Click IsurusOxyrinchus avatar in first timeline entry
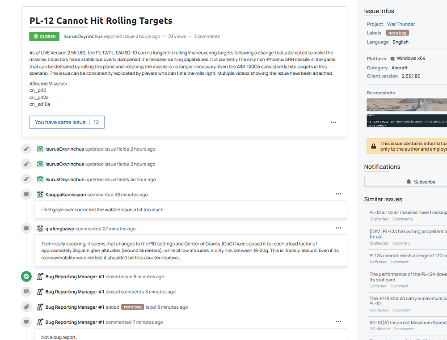447x340 pixels. tap(40, 149)
